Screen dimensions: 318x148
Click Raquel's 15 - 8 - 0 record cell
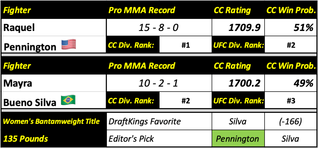(x=158, y=28)
